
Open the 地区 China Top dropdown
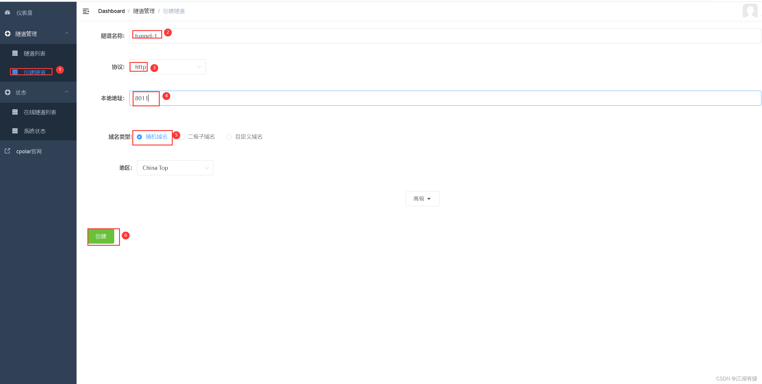click(x=175, y=168)
